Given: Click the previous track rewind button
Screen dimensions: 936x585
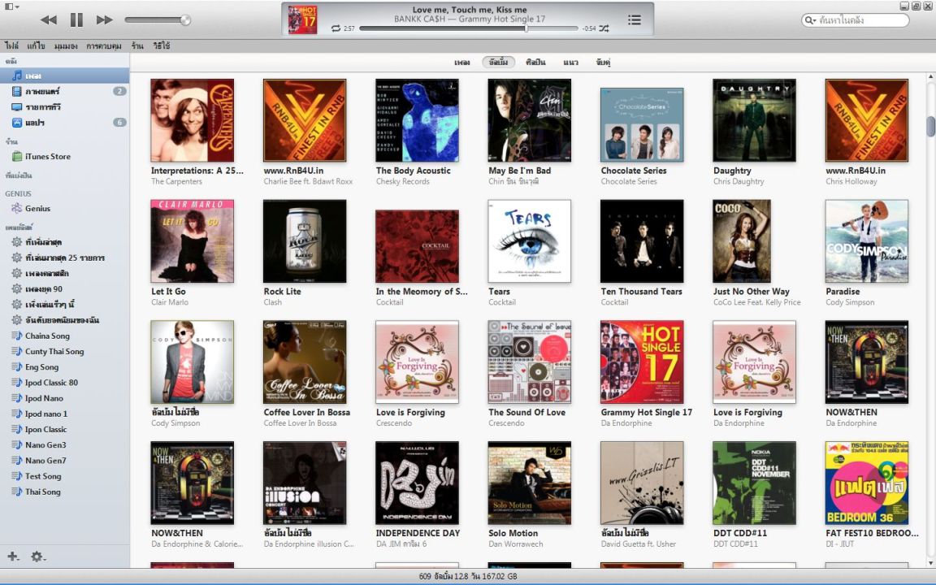Looking at the screenshot, I should pyautogui.click(x=49, y=19).
